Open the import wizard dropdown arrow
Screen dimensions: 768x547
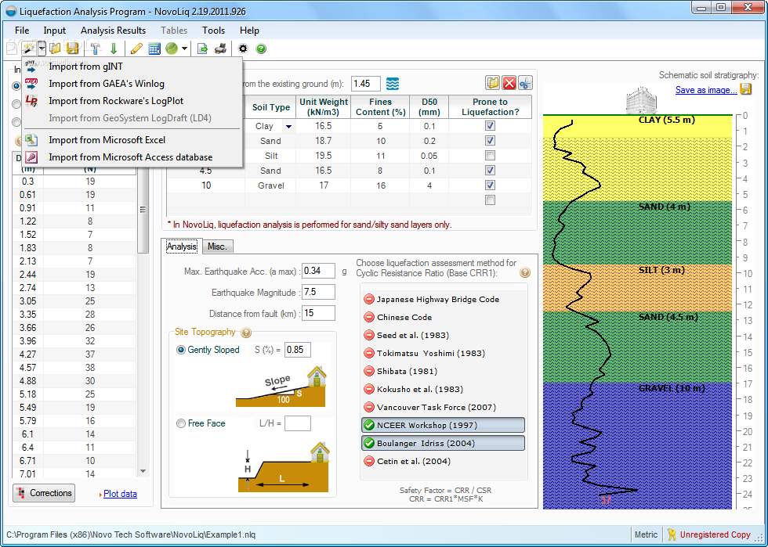tap(42, 48)
